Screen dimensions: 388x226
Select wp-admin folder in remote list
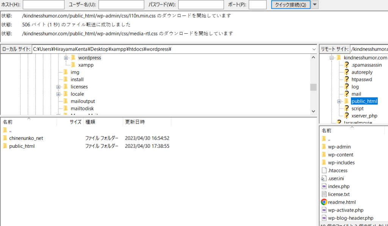(x=339, y=147)
